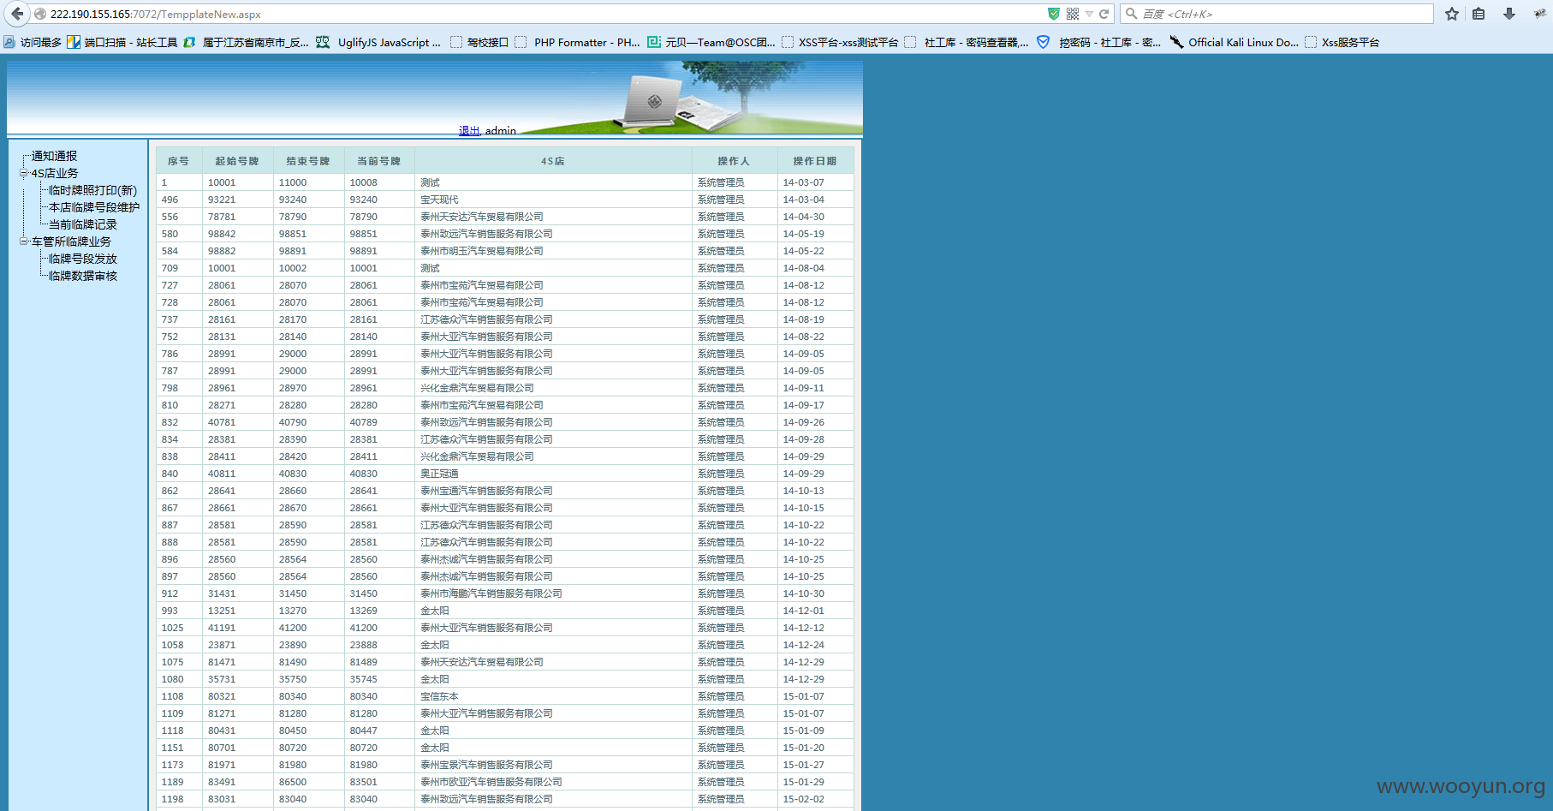Click 泰州市海鹏汽车销售服务有限公司 in row 912
Image resolution: width=1553 pixels, height=811 pixels.
(x=491, y=593)
